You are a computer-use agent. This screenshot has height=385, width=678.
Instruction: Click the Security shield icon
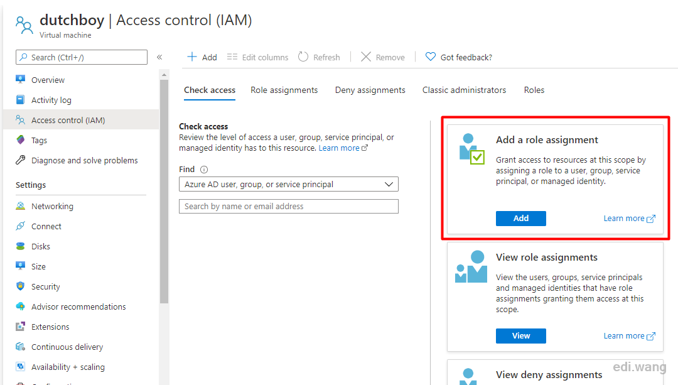click(20, 286)
